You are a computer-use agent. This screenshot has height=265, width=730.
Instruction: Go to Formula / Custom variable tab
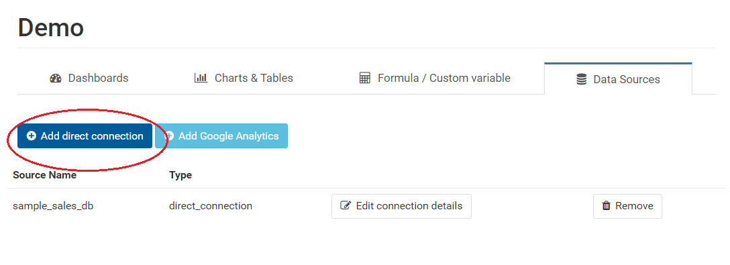click(x=435, y=78)
